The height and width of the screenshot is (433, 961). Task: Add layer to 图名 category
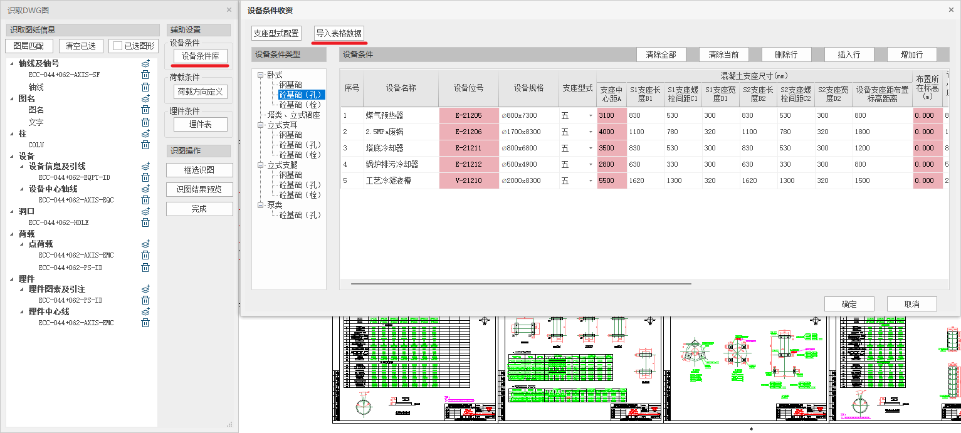145,98
